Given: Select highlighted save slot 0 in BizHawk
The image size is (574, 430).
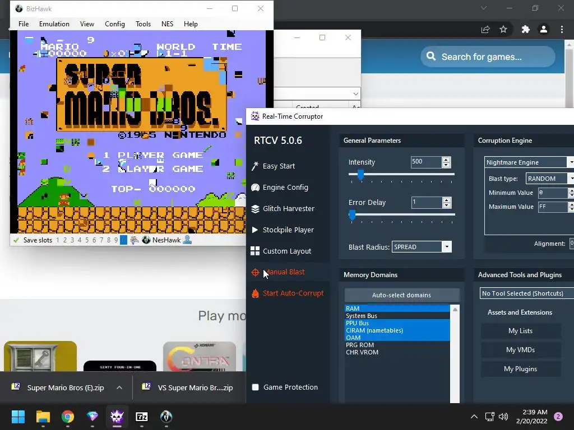Looking at the screenshot, I should (124, 240).
